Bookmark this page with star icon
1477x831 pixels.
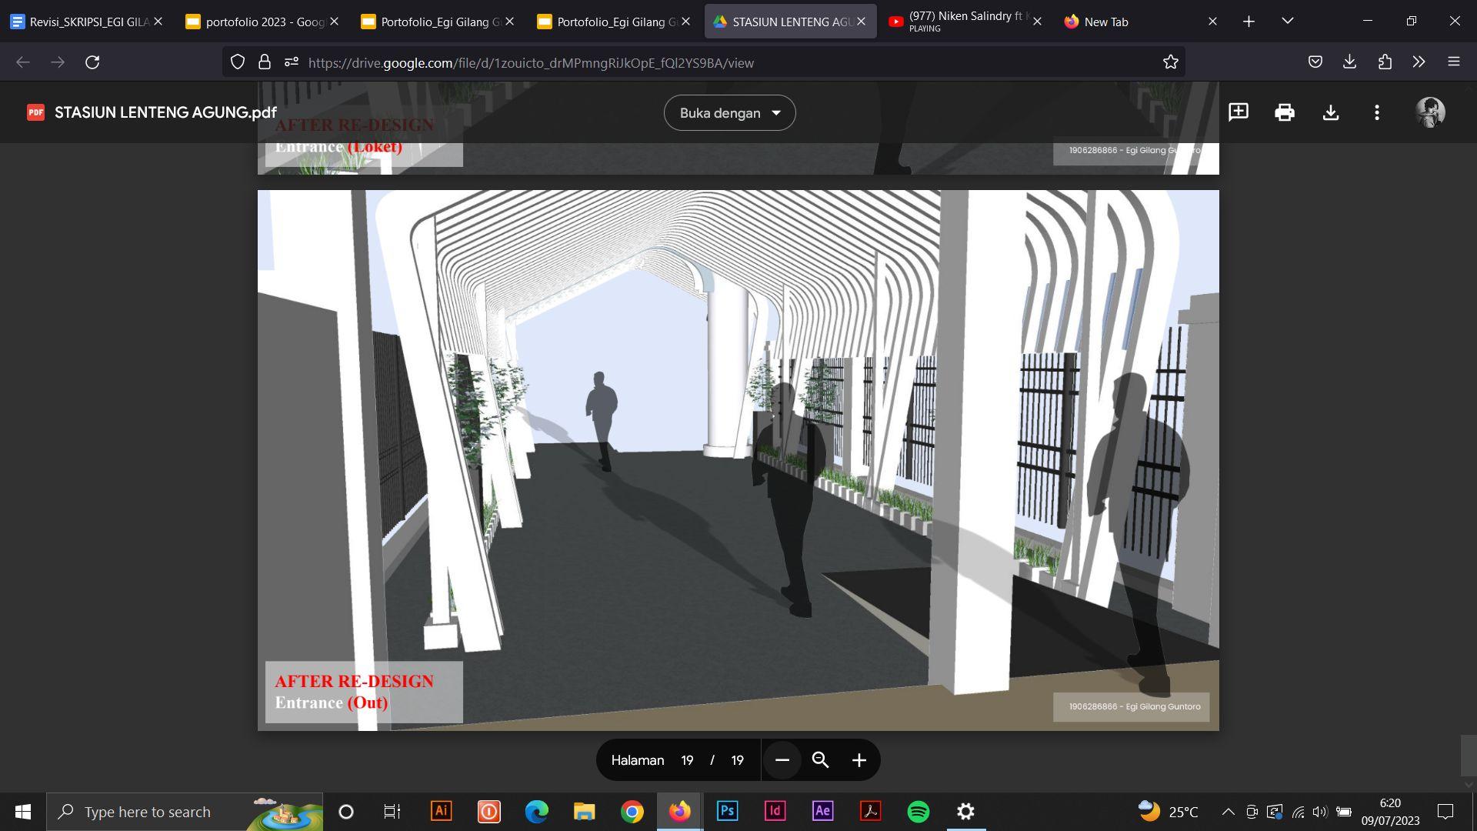click(1171, 62)
